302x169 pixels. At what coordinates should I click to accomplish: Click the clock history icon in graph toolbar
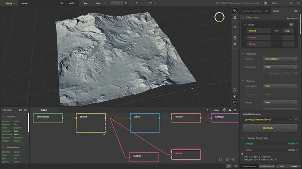click(225, 110)
